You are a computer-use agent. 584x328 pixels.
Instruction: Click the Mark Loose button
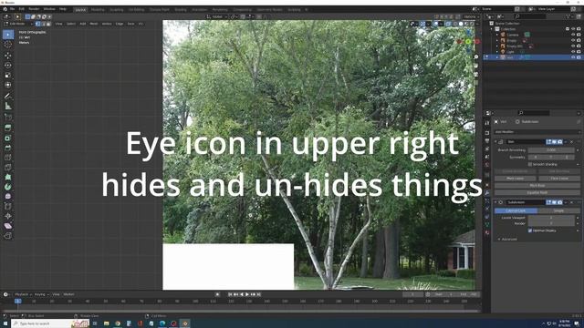click(515, 179)
